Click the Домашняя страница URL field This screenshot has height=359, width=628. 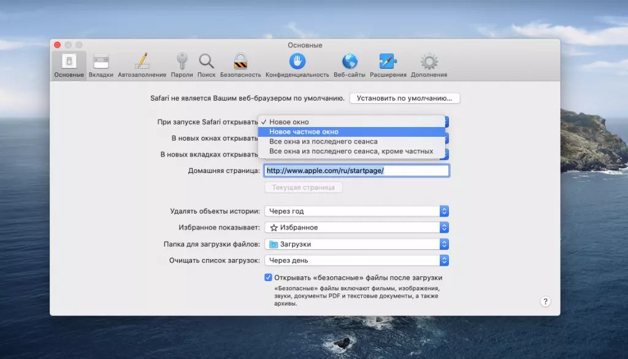[x=356, y=171]
